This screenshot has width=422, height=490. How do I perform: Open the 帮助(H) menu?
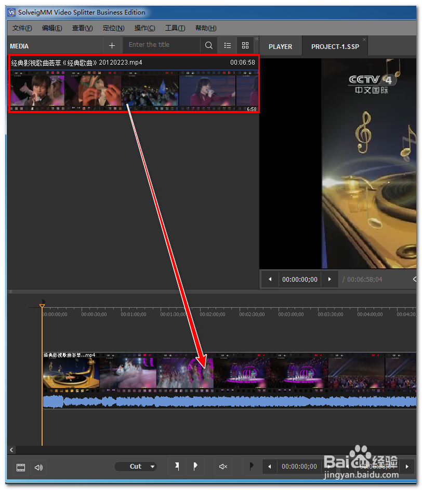pos(206,28)
